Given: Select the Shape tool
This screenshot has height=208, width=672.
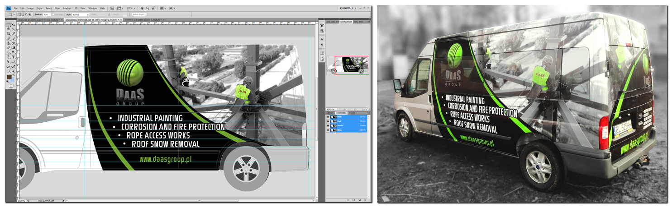Looking at the screenshot, I should coord(14,61).
